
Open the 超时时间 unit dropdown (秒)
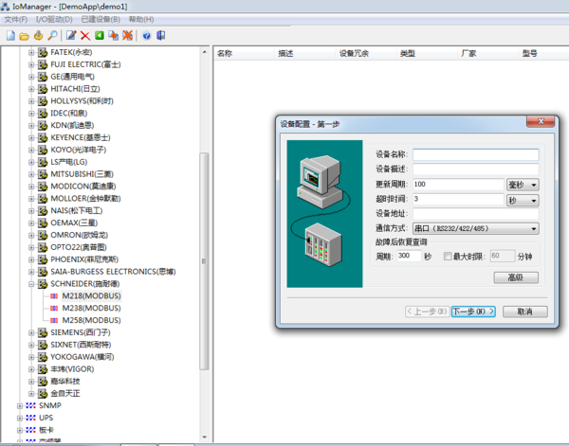point(523,200)
